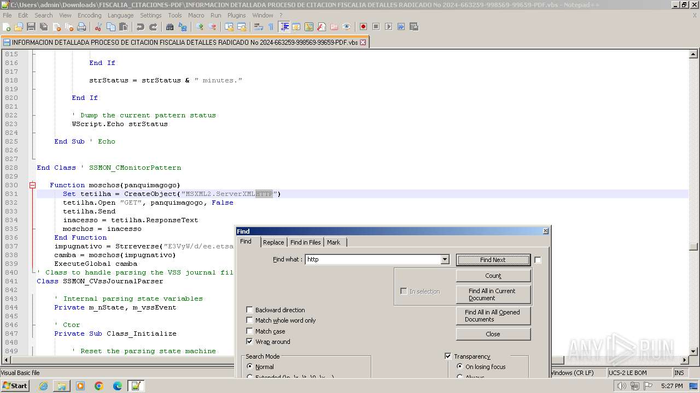700x393 pixels.
Task: Enable Backward direction checkbox
Action: 249,310
